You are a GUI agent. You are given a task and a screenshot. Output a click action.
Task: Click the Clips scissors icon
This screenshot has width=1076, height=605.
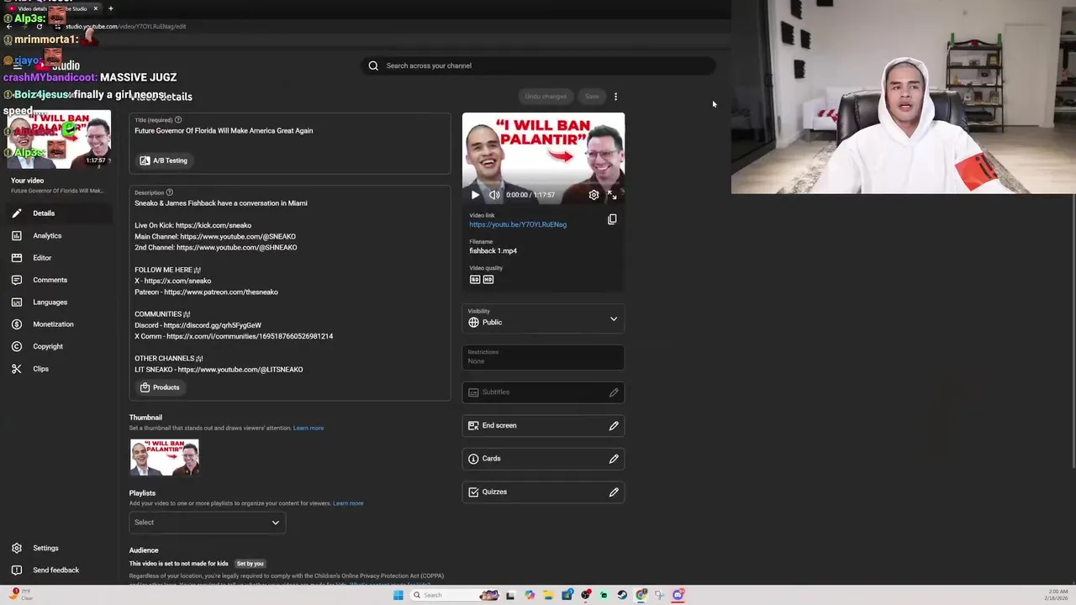click(16, 369)
